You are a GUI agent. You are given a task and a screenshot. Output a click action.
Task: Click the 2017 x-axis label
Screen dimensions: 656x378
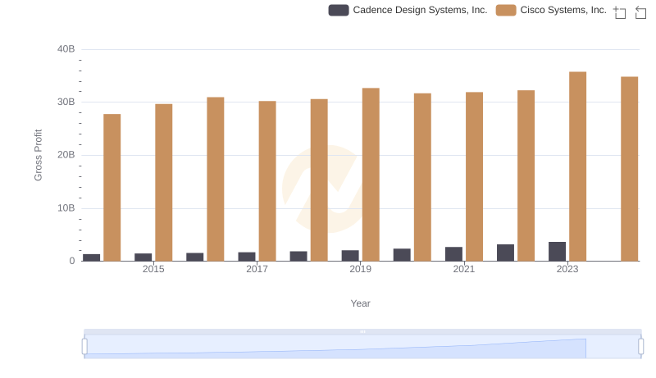pos(257,269)
